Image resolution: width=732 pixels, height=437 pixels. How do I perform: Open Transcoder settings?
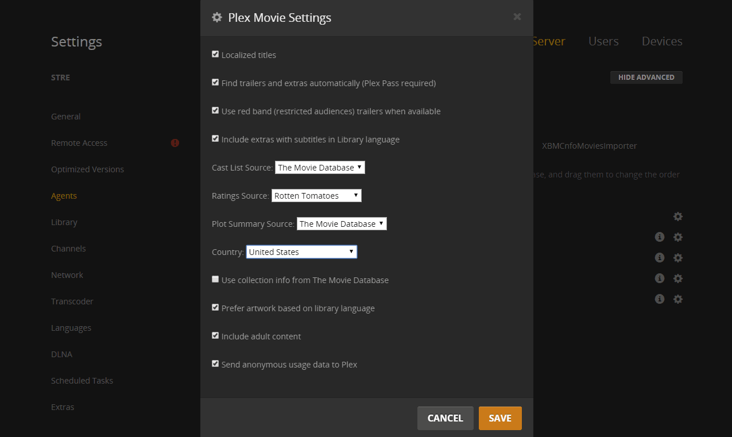[72, 301]
